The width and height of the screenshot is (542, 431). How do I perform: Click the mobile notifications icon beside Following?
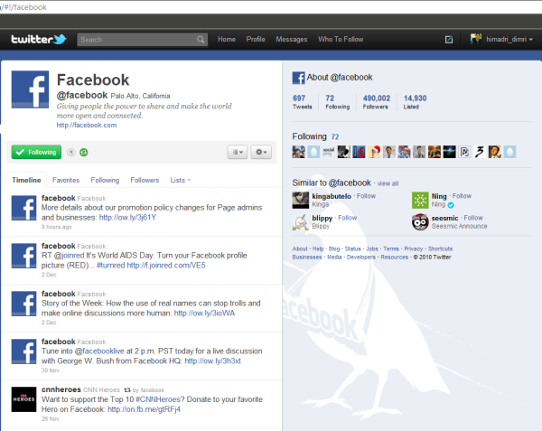click(x=70, y=152)
